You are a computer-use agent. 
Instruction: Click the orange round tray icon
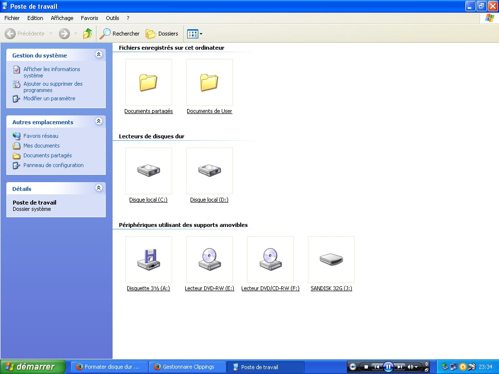pos(463,367)
